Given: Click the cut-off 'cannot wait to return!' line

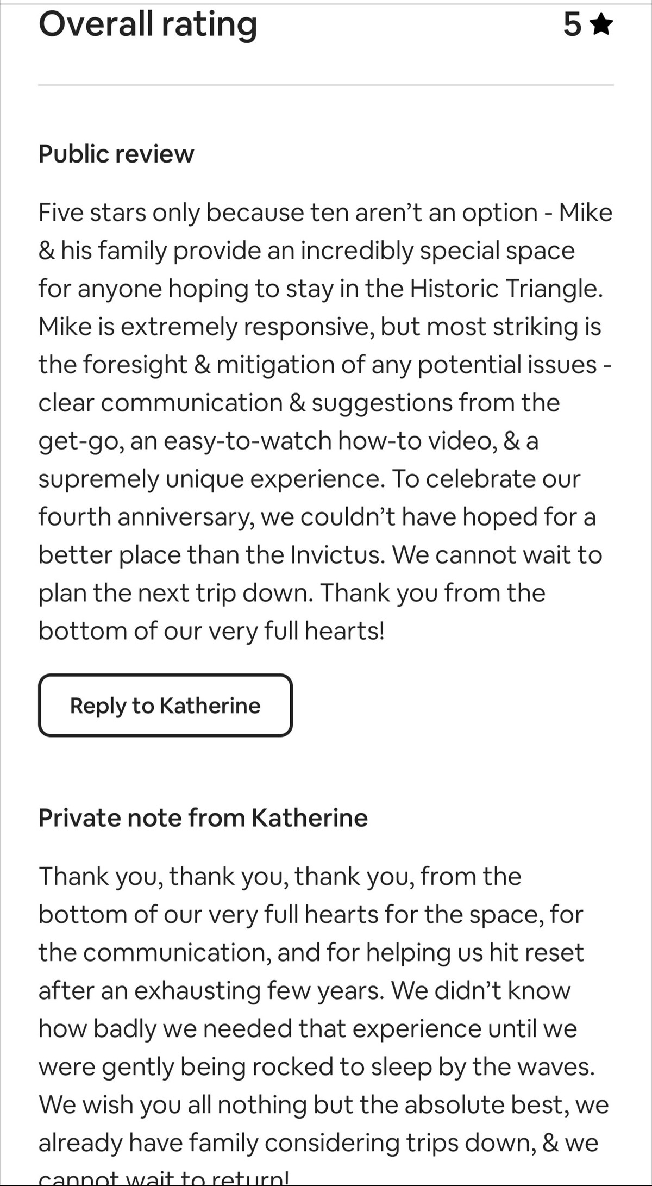Looking at the screenshot, I should [x=163, y=1178].
